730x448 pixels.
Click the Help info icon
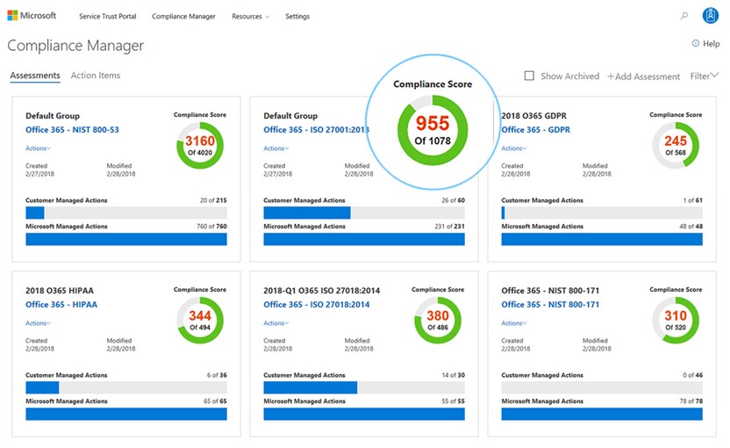(x=695, y=43)
